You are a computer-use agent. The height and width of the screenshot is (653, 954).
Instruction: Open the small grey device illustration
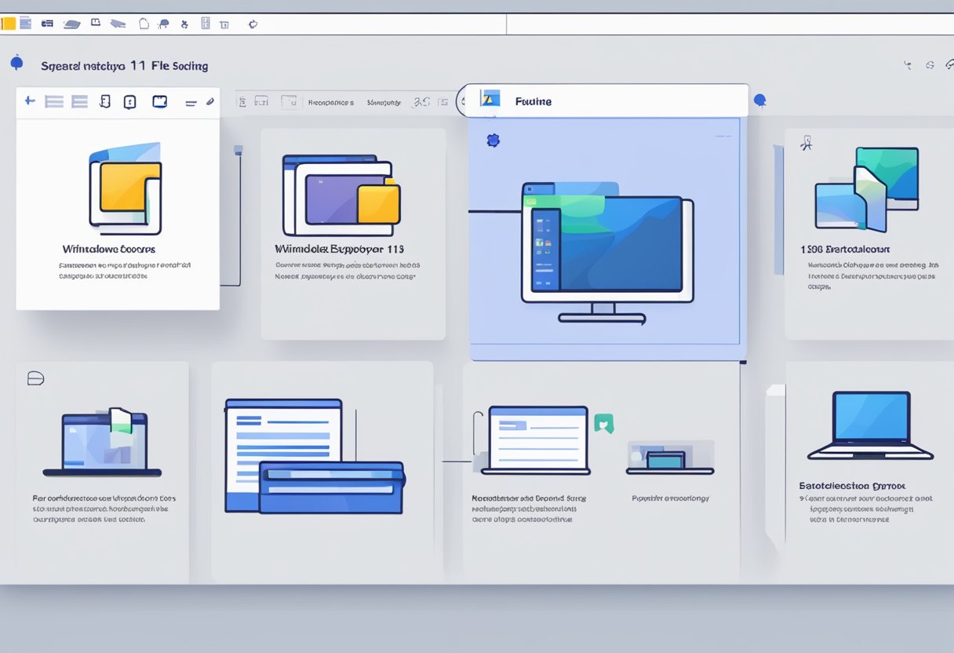[670, 458]
